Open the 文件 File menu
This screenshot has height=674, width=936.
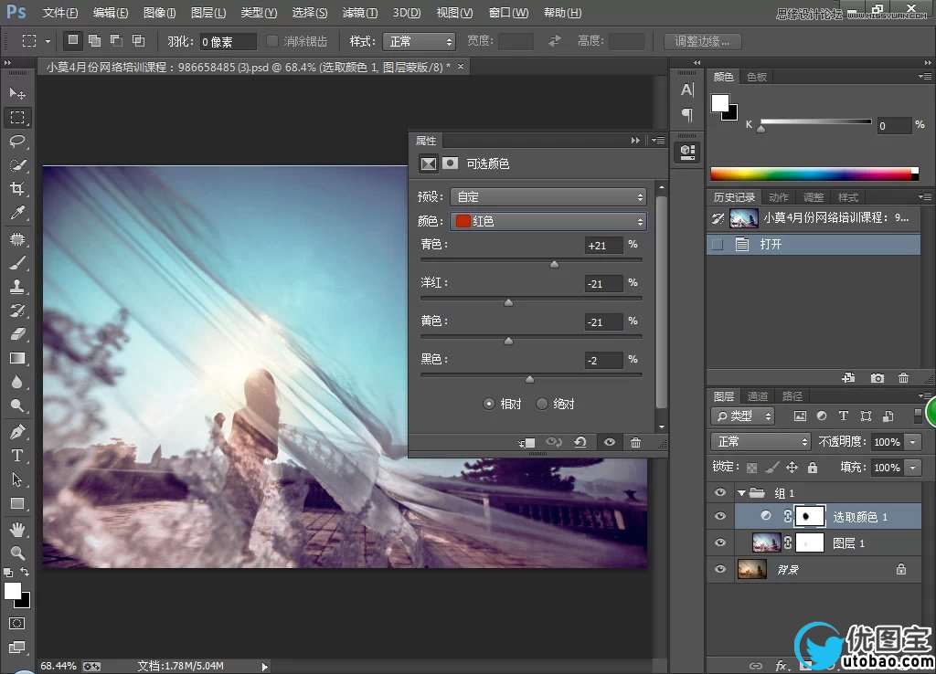[x=60, y=13]
